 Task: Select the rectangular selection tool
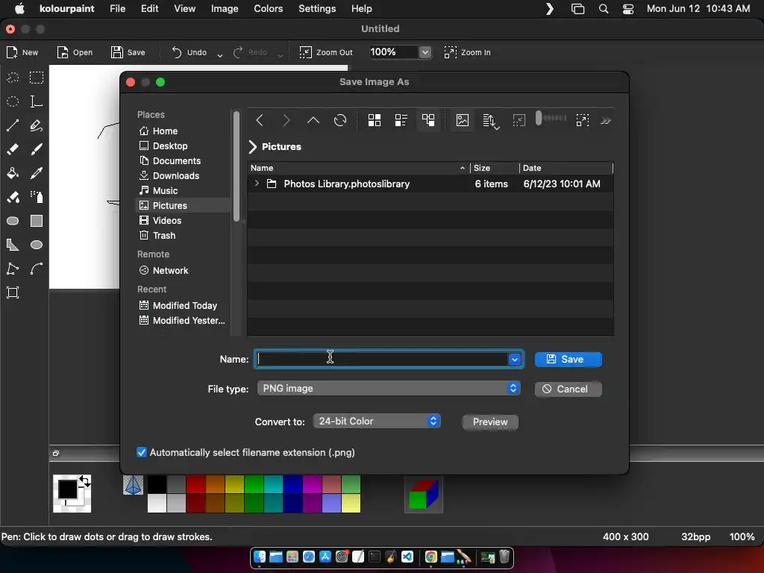[37, 78]
